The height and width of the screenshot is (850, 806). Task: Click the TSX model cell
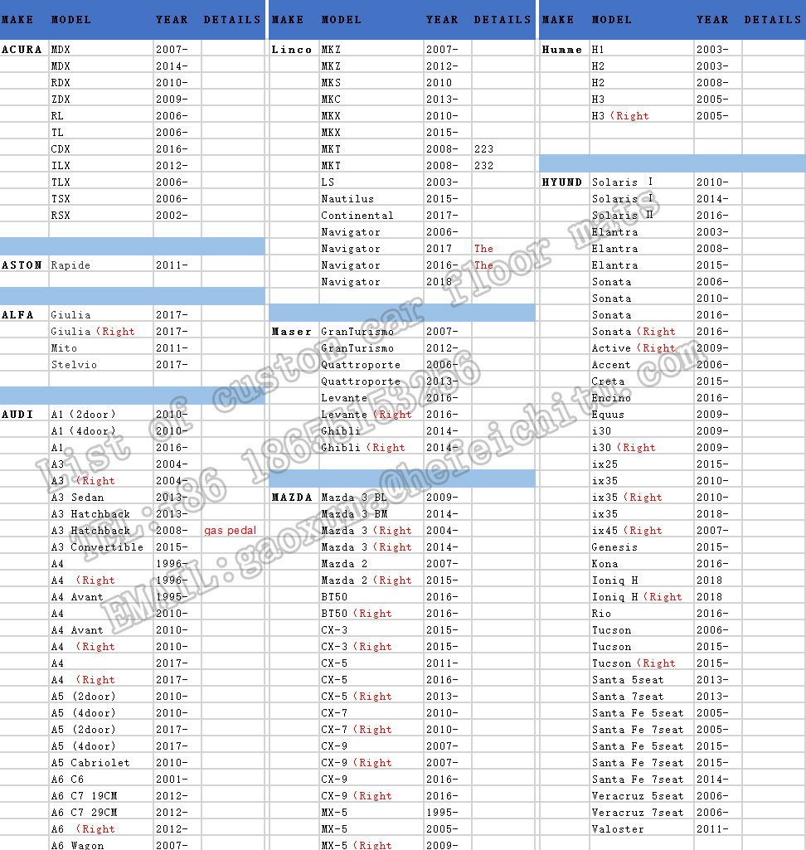(101, 198)
